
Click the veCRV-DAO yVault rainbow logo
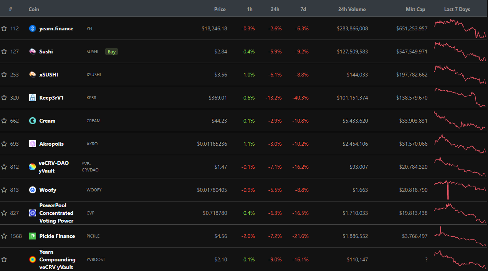32,167
